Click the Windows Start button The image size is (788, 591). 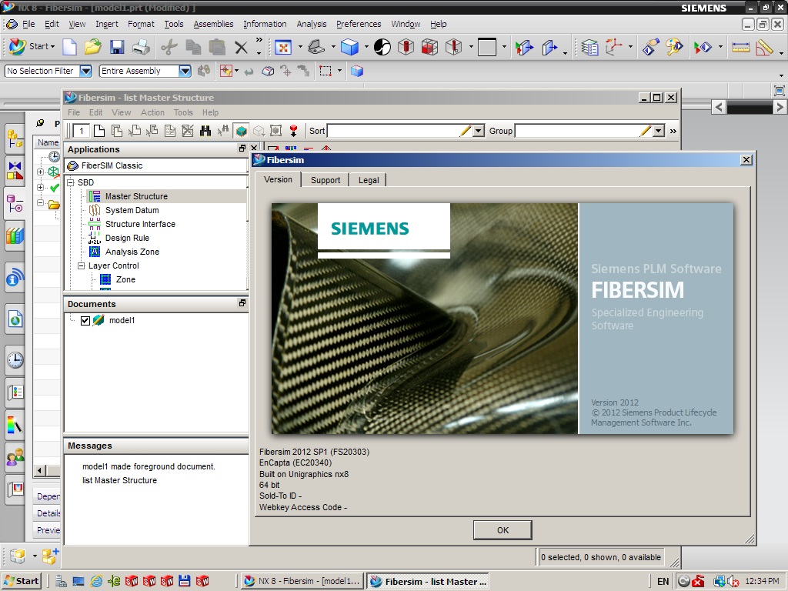coord(21,582)
